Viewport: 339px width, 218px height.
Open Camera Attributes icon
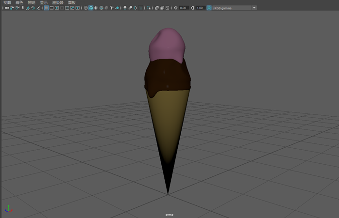[17, 8]
